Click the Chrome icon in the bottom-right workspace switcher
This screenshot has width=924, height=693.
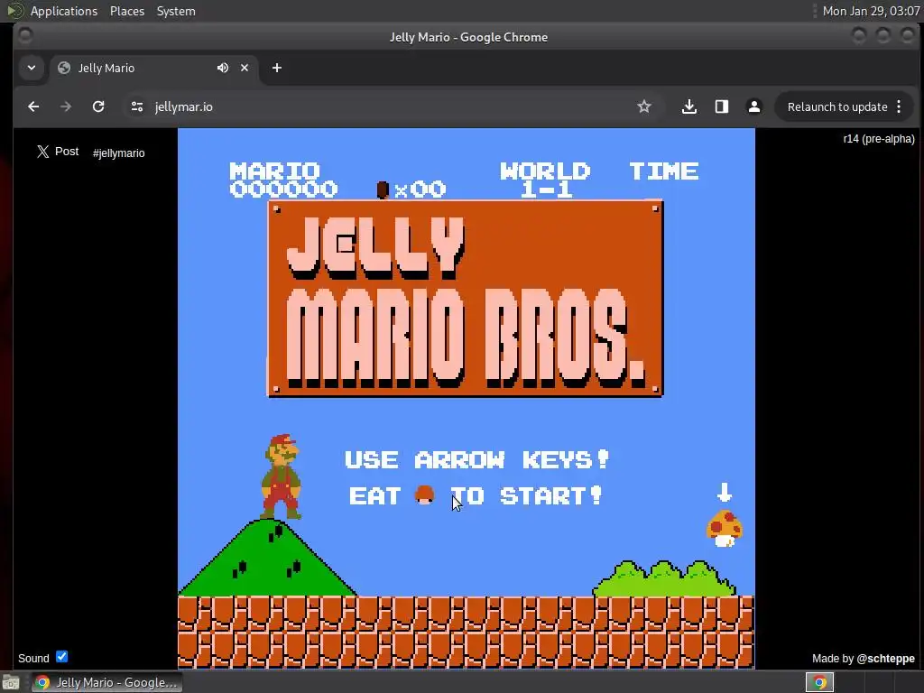point(819,682)
